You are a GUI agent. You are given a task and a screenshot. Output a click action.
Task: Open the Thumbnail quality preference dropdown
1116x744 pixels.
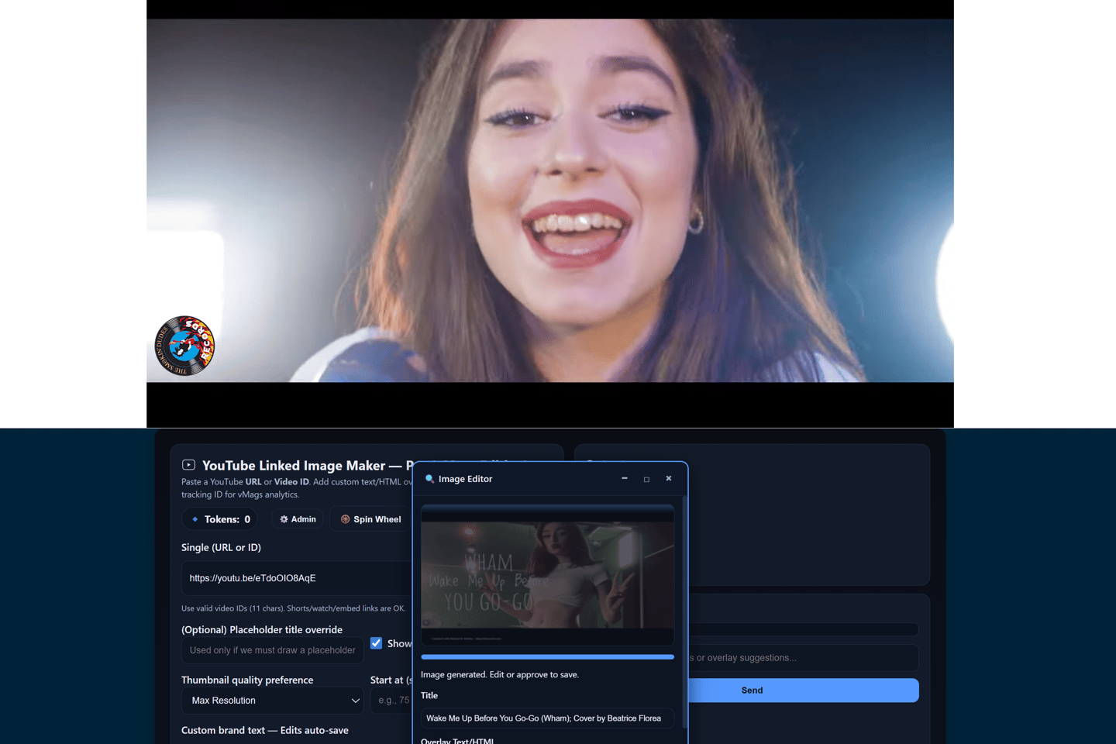pyautogui.click(x=273, y=701)
